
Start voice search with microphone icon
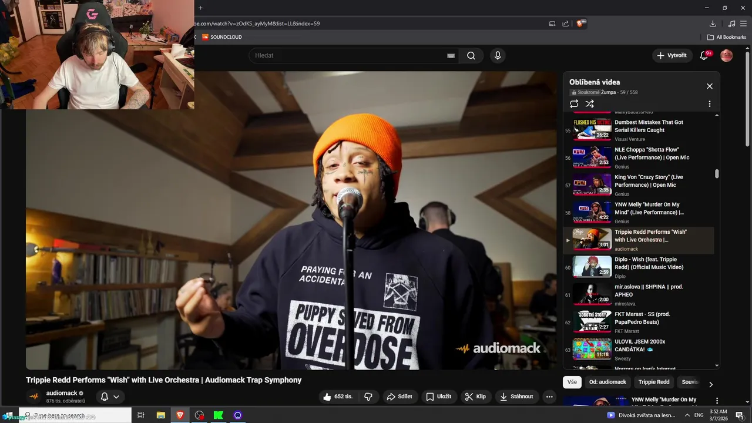498,55
